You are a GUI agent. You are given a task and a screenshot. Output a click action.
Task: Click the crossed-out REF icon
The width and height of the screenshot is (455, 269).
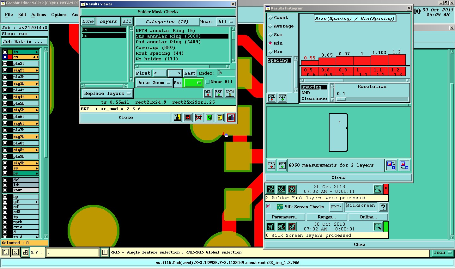click(x=199, y=118)
